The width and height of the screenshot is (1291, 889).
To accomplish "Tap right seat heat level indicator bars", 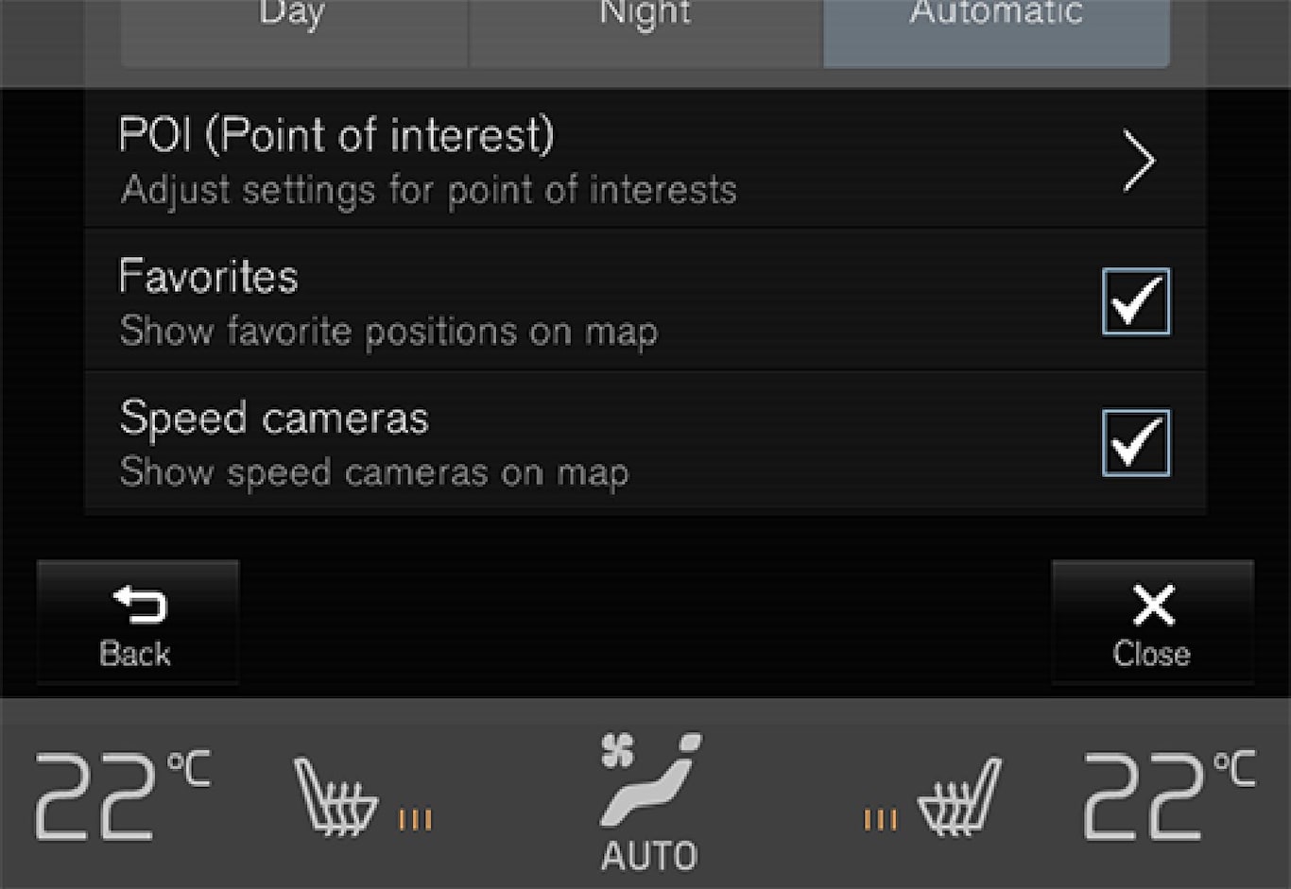I will pyautogui.click(x=879, y=819).
